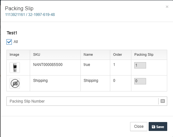173x137 pixels.
Task: Click the floppy disk icon on Save
Action: (x=153, y=127)
